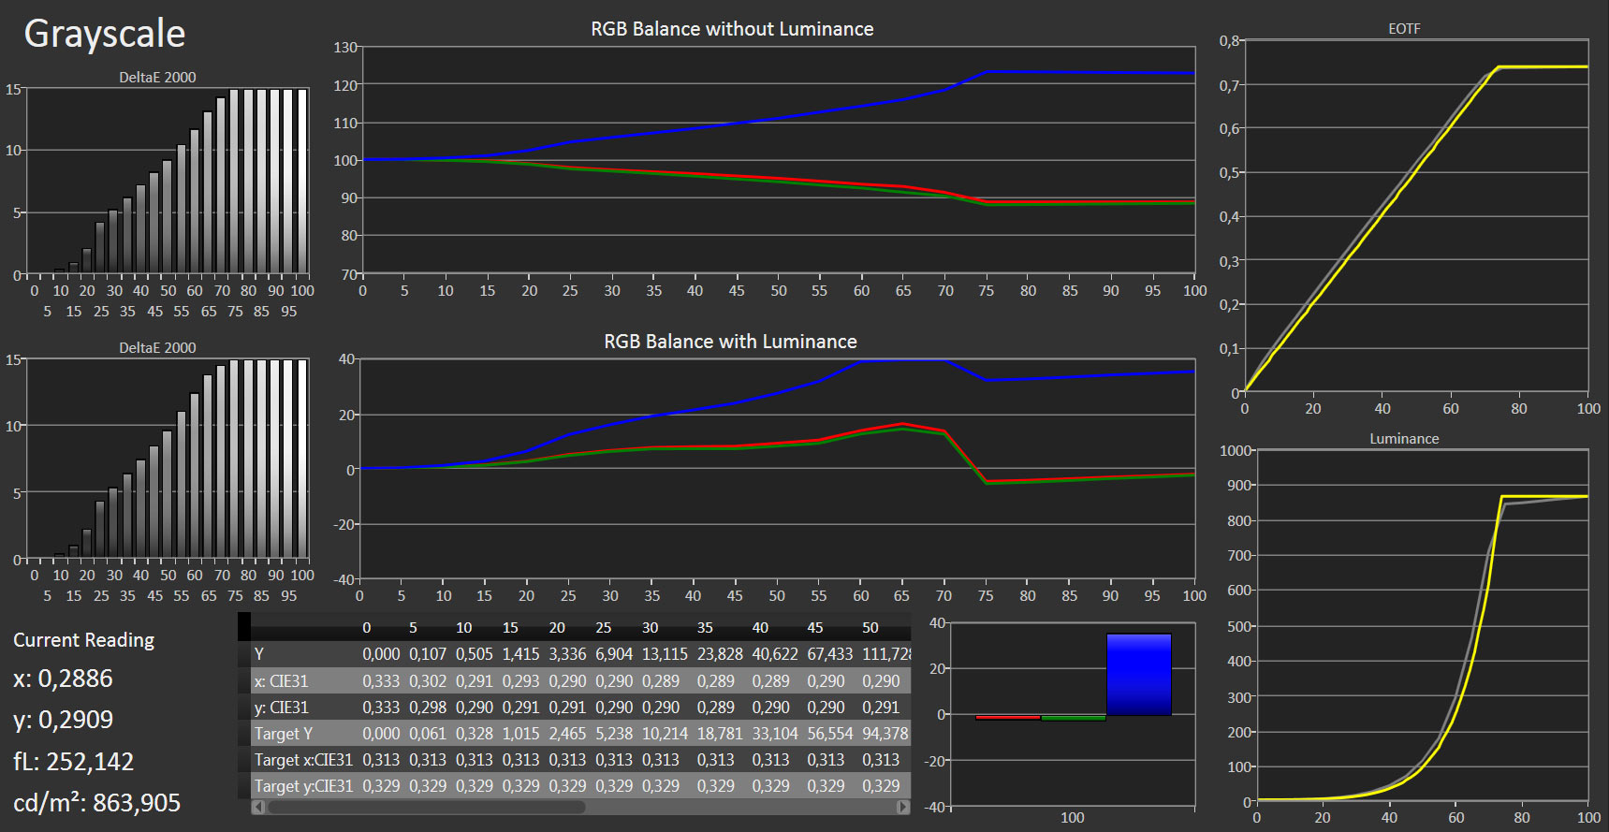This screenshot has width=1609, height=832.
Task: Click the data table column header 45
Action: click(x=815, y=628)
